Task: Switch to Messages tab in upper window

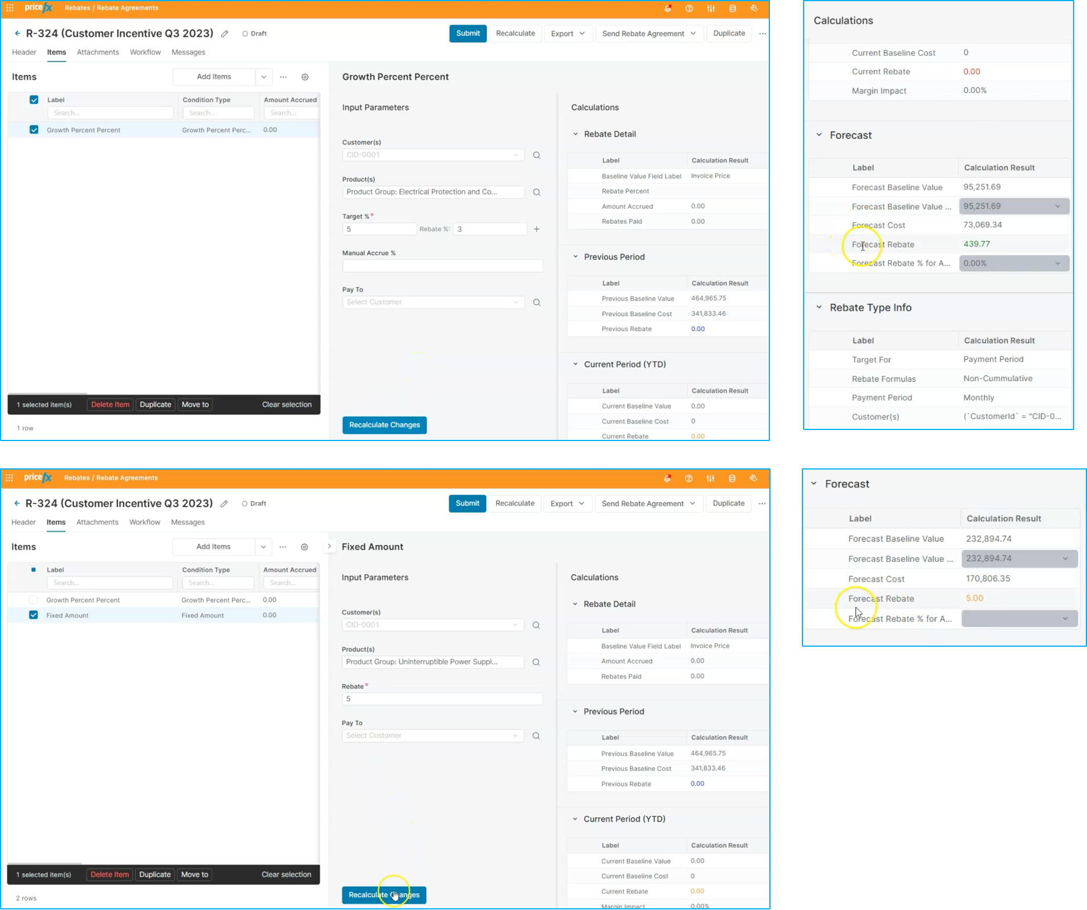Action: click(x=188, y=52)
